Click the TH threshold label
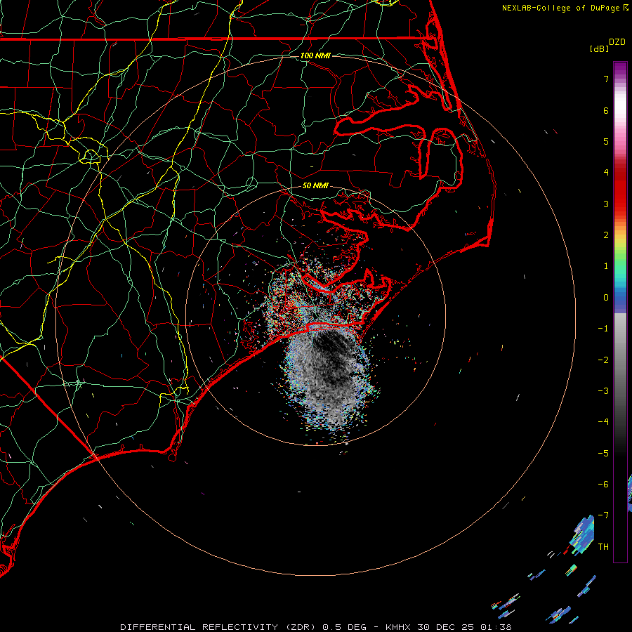 point(603,547)
